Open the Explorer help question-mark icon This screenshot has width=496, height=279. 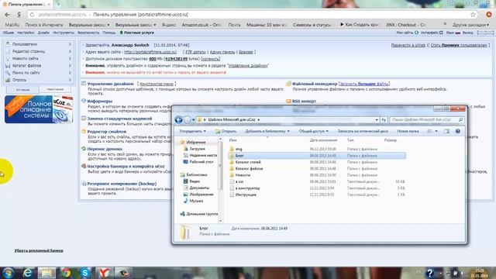tap(458, 131)
